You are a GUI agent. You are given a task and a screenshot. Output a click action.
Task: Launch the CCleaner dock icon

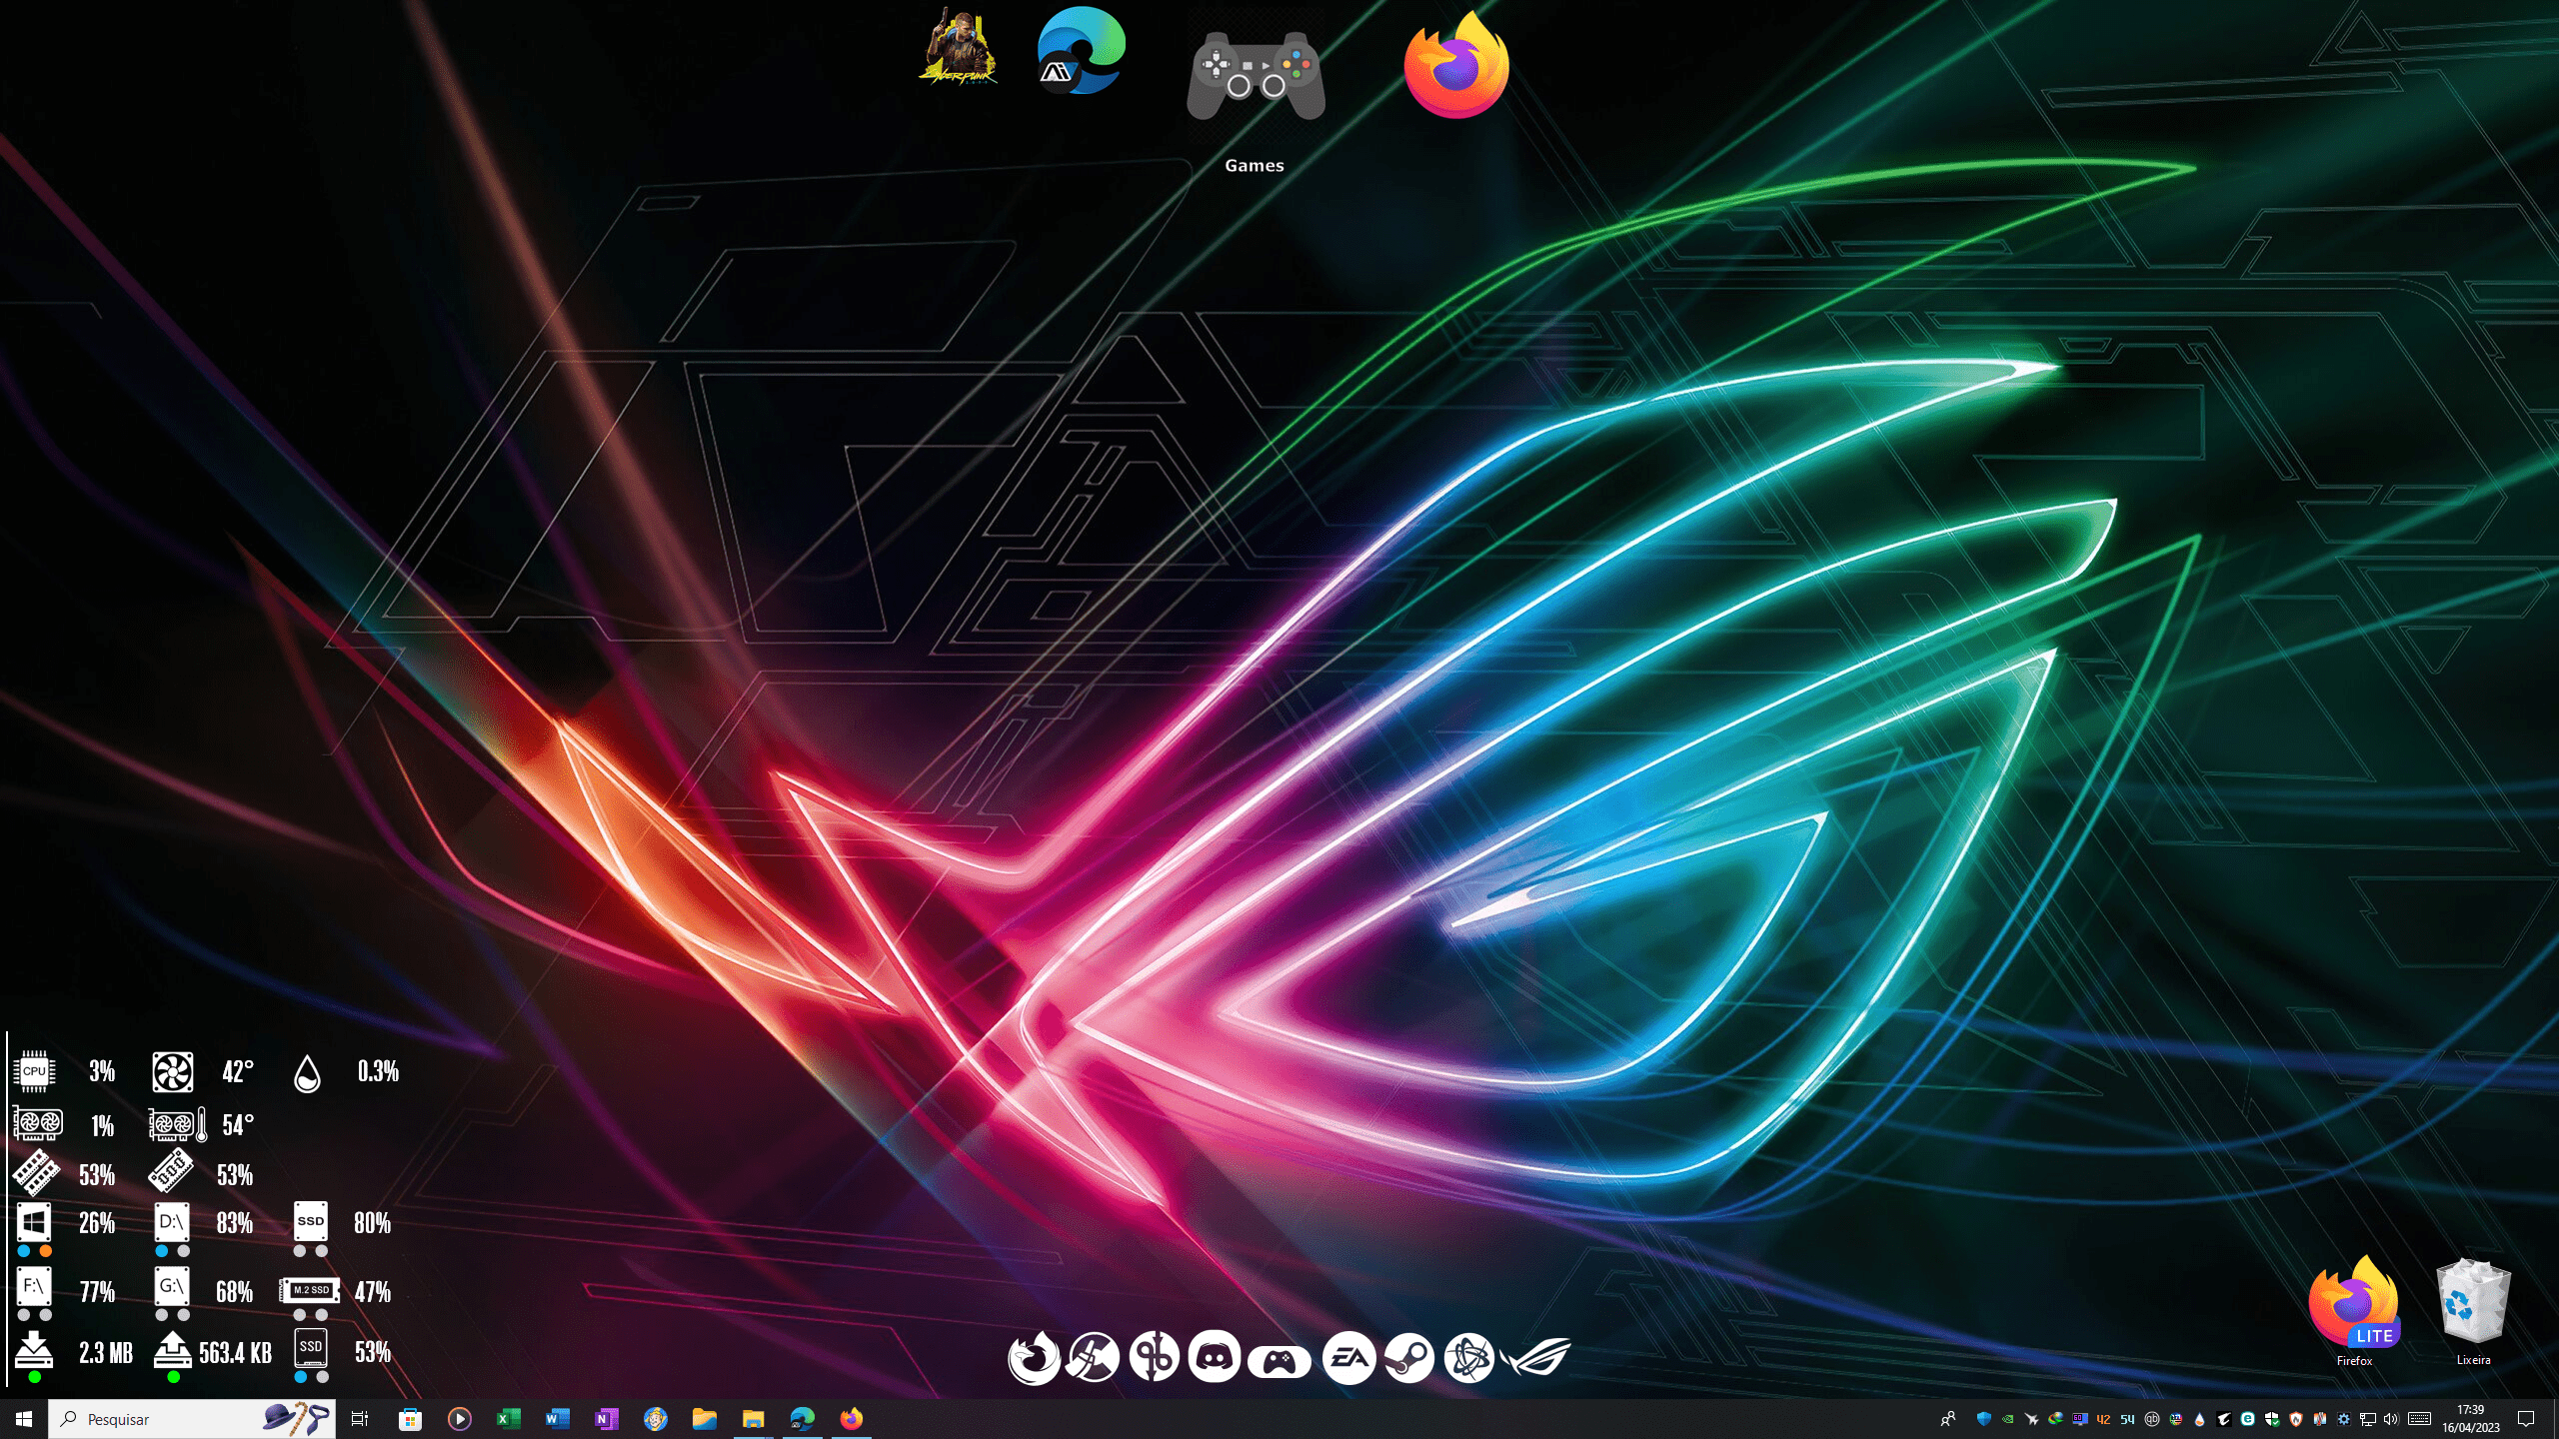click(1093, 1357)
